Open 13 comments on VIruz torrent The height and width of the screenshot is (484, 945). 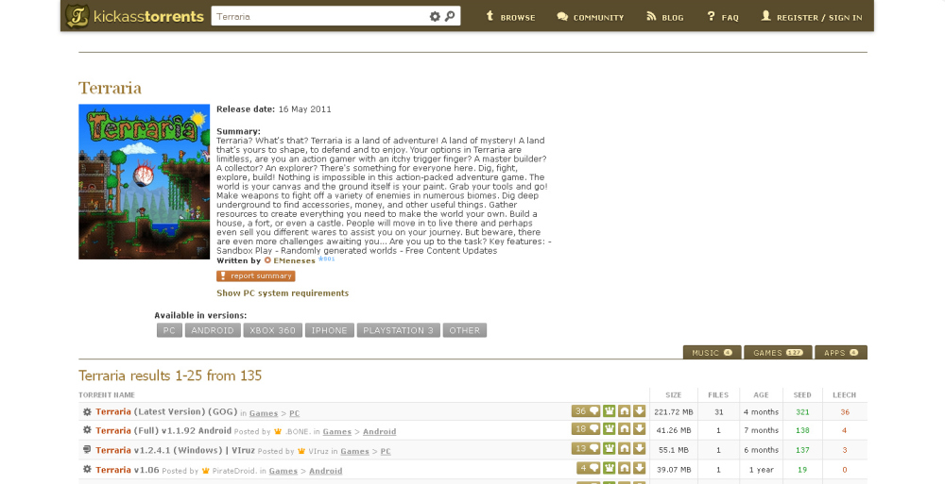tap(586, 448)
